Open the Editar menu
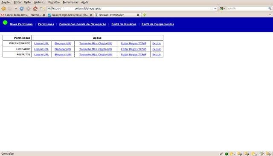This screenshot has width=273, height=156. point(17,2)
